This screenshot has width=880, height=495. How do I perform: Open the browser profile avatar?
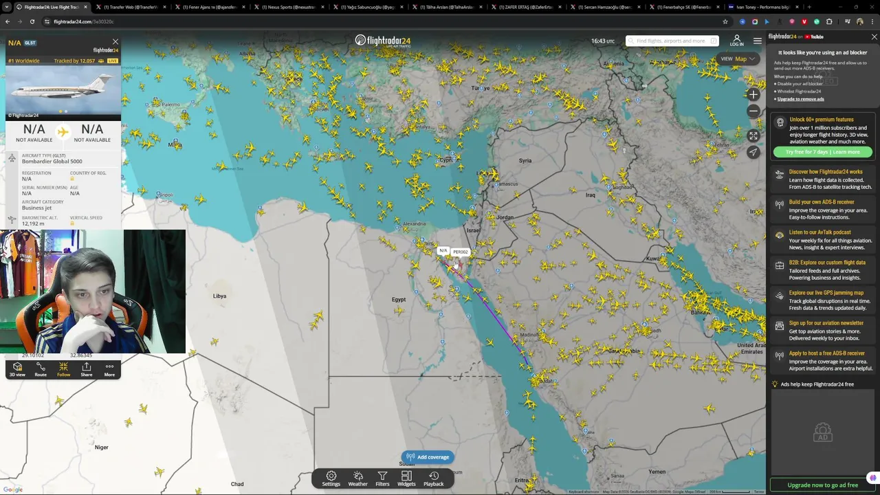[859, 21]
